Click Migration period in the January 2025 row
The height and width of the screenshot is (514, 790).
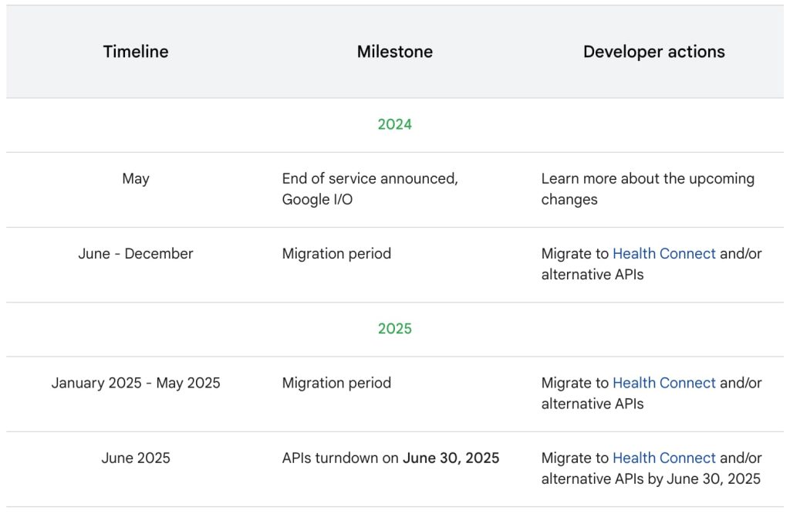[x=336, y=384]
